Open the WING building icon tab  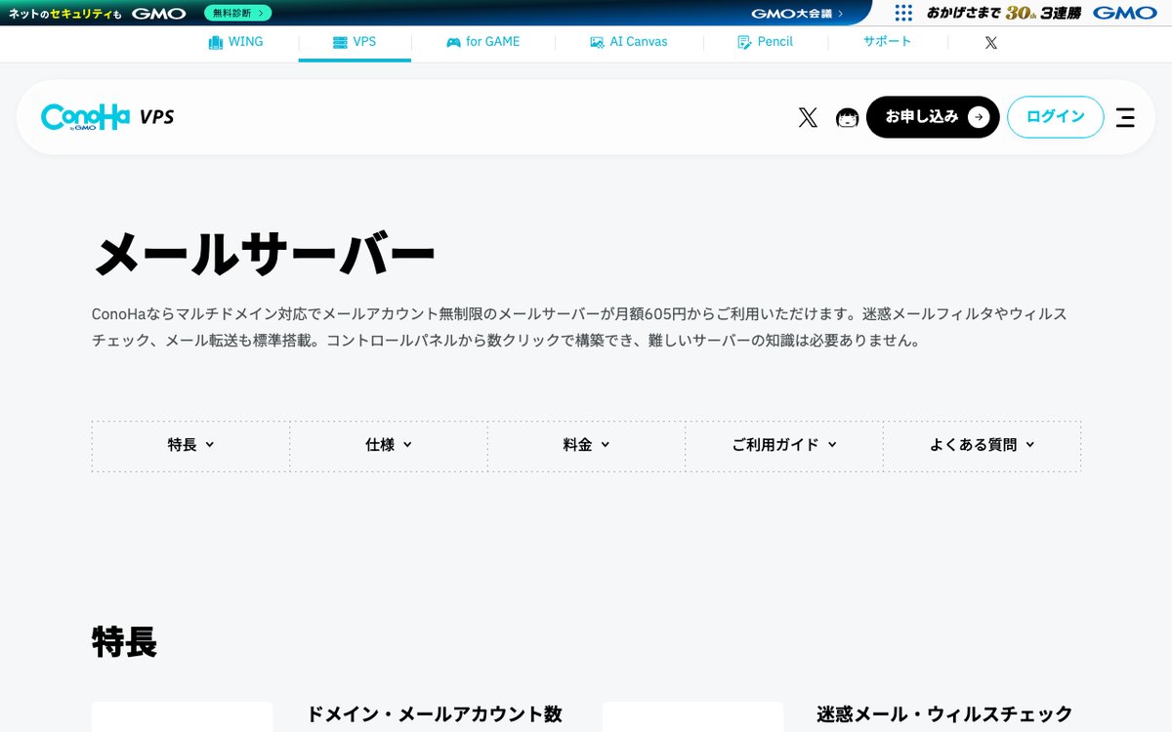(216, 42)
